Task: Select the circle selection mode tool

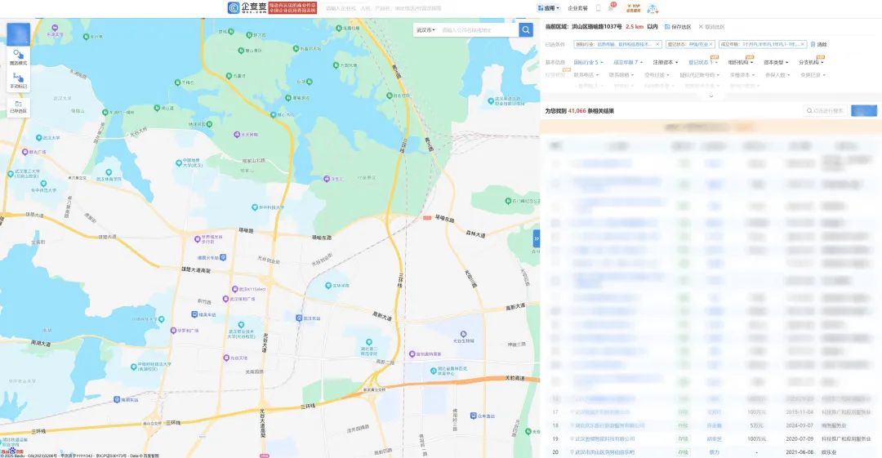Action: tap(18, 56)
